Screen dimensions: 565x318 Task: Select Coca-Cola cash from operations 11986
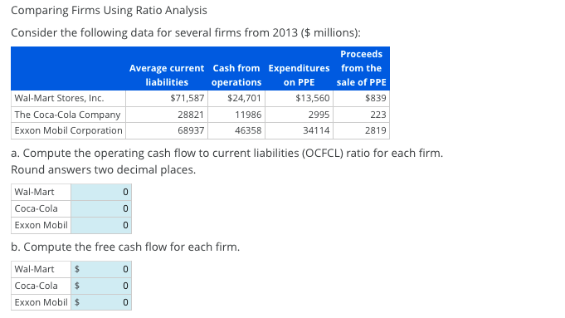pyautogui.click(x=248, y=115)
